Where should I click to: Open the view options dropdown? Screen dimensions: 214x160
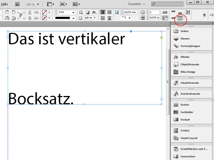point(51,4)
